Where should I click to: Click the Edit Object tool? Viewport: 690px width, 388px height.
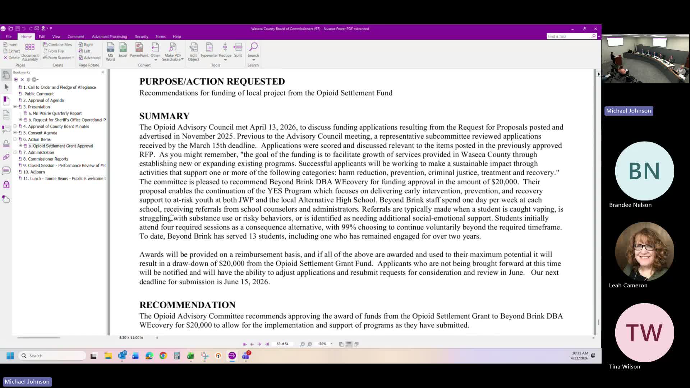tap(193, 52)
